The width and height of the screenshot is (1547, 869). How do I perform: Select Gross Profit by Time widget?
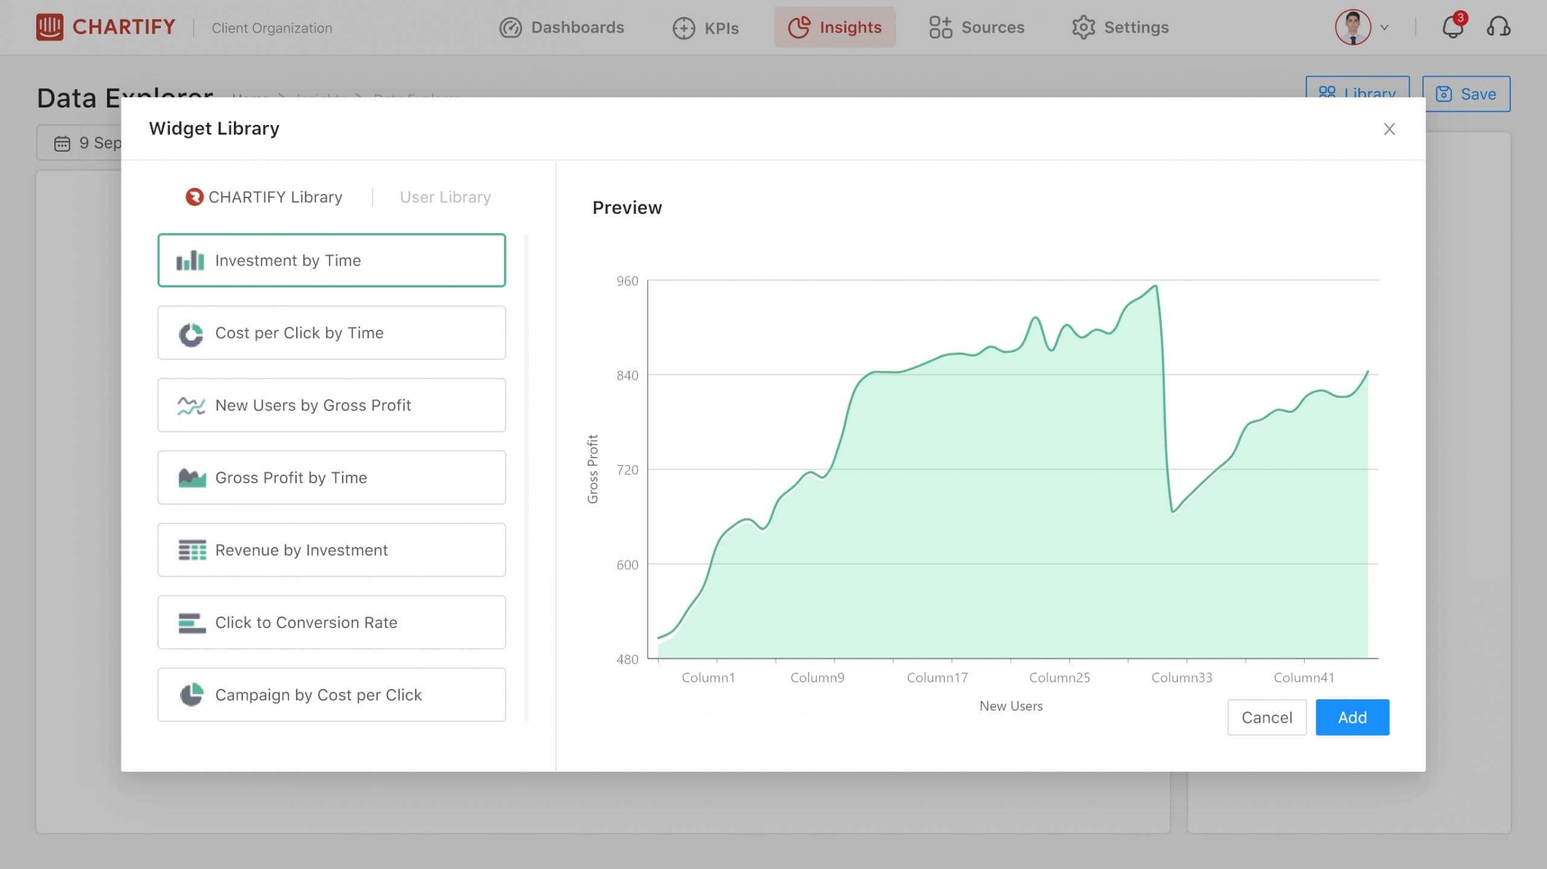pyautogui.click(x=331, y=478)
